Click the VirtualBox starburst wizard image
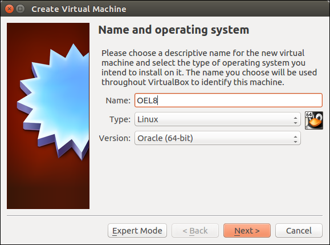The height and width of the screenshot is (245, 330). [48, 116]
